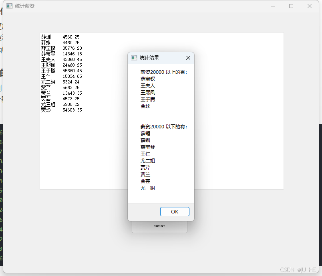Click 王仁 in the dialog results
The image size is (322, 276).
(145, 154)
